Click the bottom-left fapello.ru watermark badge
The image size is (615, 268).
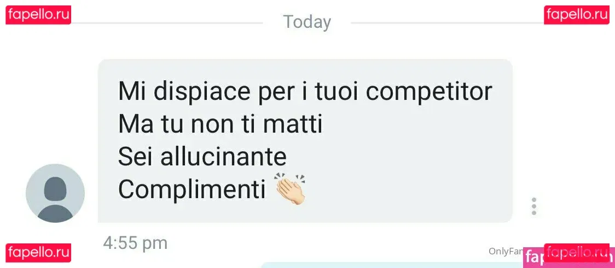[x=38, y=253]
